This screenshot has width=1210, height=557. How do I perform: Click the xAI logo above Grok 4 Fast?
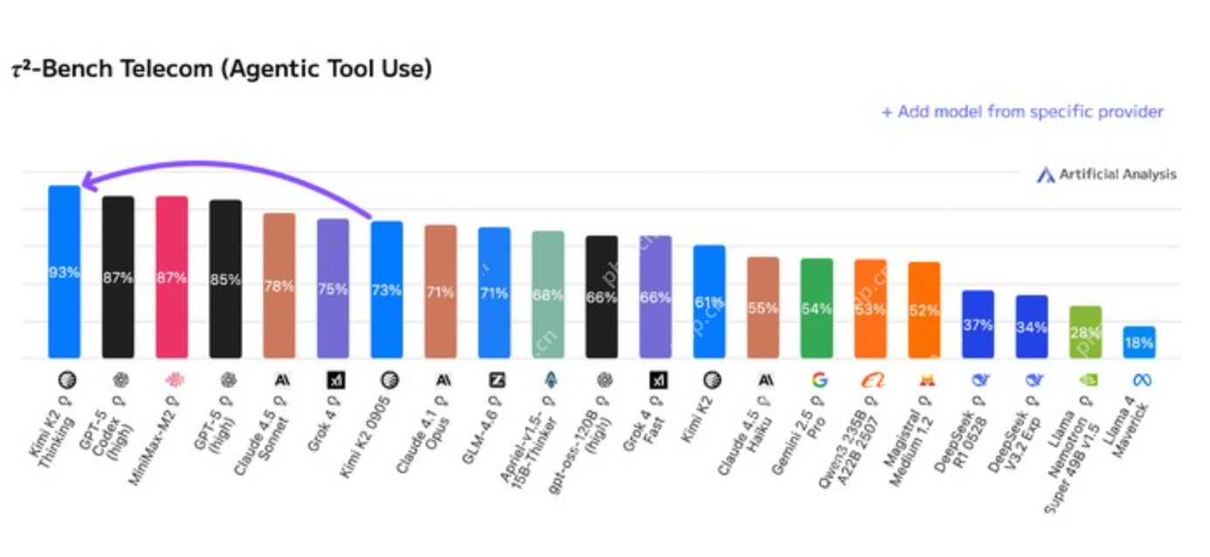tap(658, 380)
